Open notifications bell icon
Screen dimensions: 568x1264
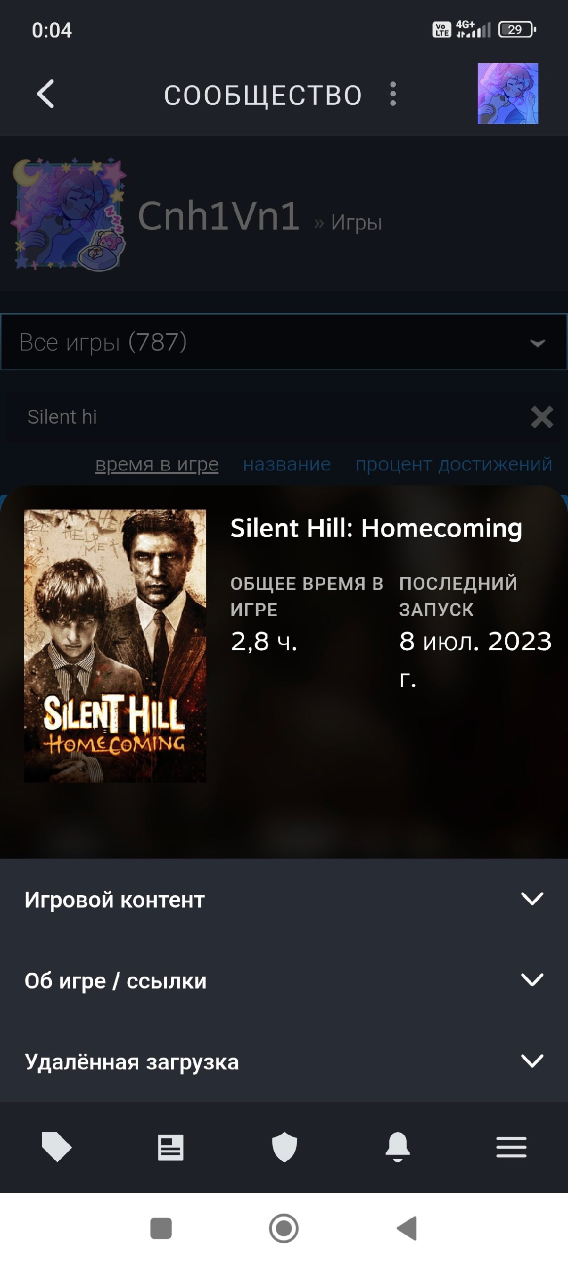(x=398, y=1146)
